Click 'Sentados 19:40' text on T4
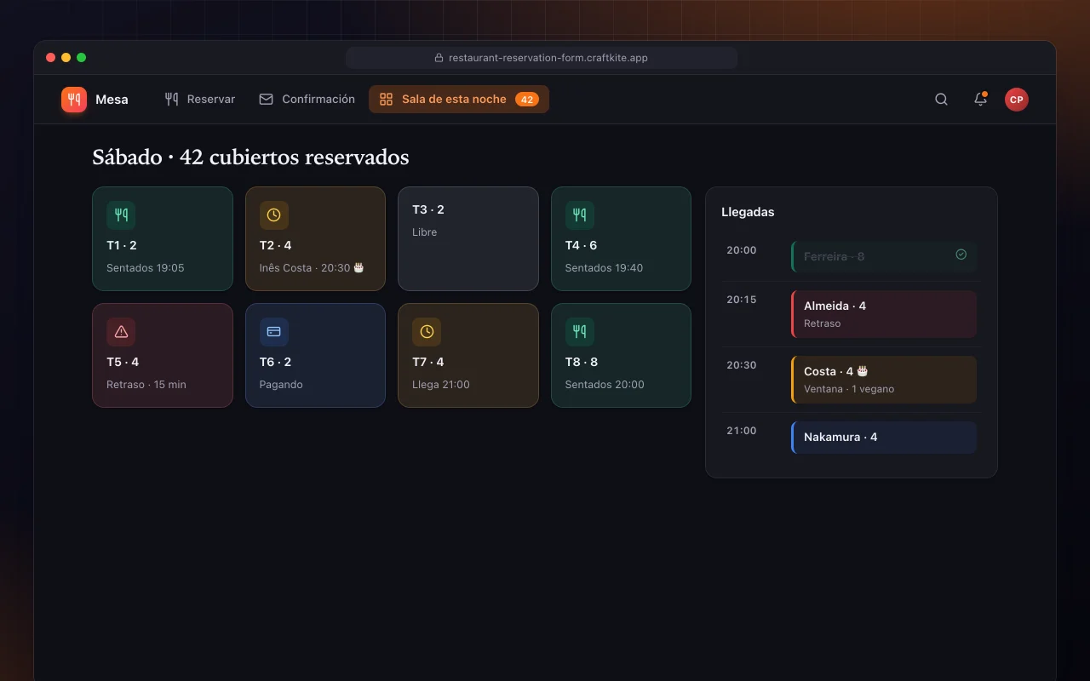 [605, 268]
